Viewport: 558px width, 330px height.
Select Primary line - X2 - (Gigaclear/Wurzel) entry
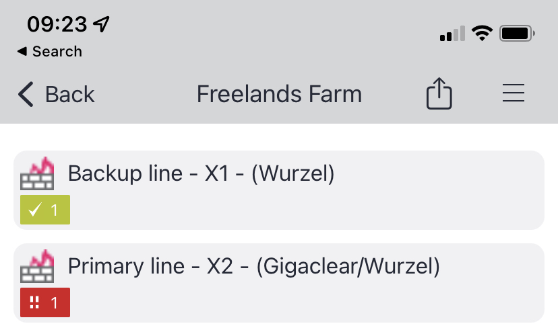(x=253, y=267)
